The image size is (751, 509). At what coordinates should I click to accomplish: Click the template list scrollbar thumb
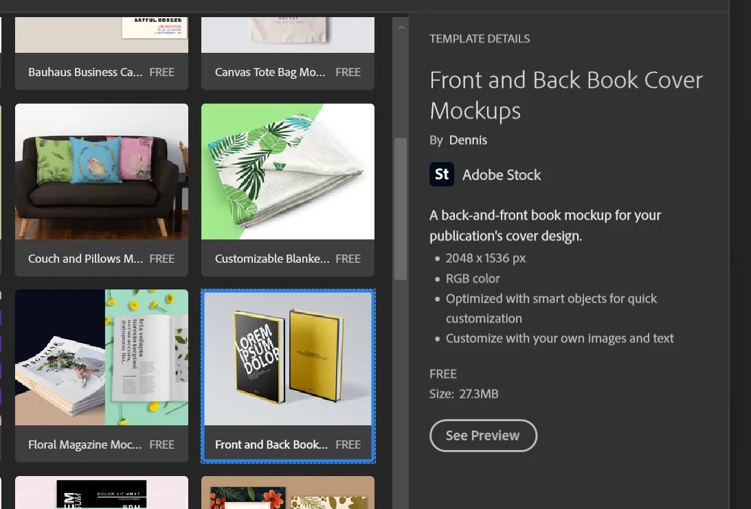[x=401, y=209]
